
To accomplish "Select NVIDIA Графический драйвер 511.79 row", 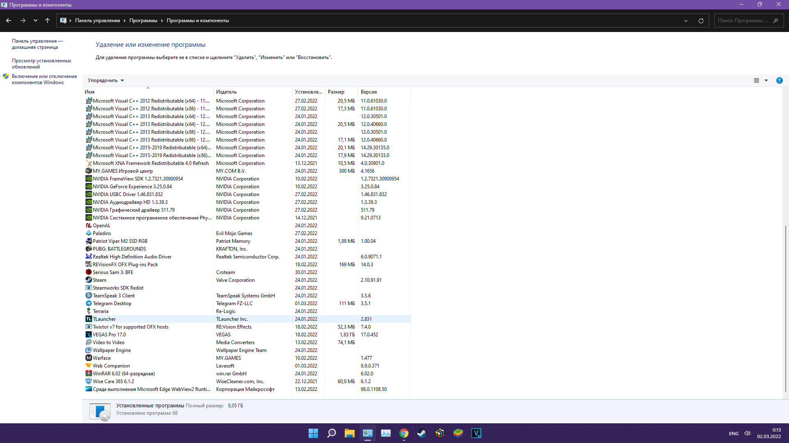I will click(x=248, y=210).
